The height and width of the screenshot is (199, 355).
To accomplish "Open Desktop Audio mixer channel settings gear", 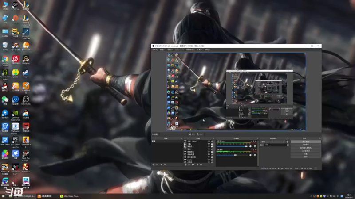I will [255, 155].
